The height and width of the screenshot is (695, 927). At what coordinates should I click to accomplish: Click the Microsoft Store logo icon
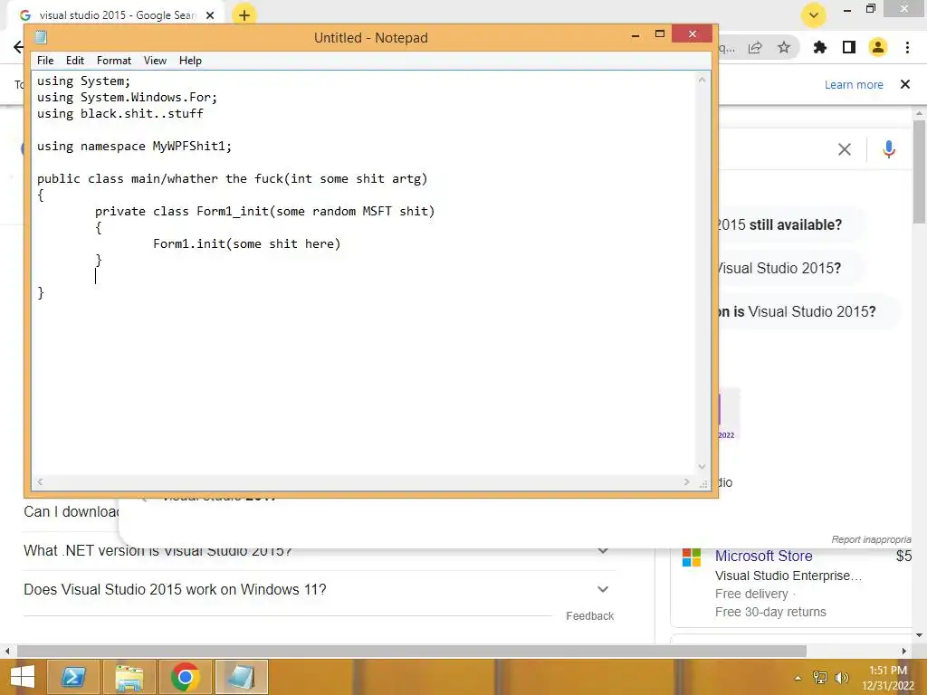(691, 557)
